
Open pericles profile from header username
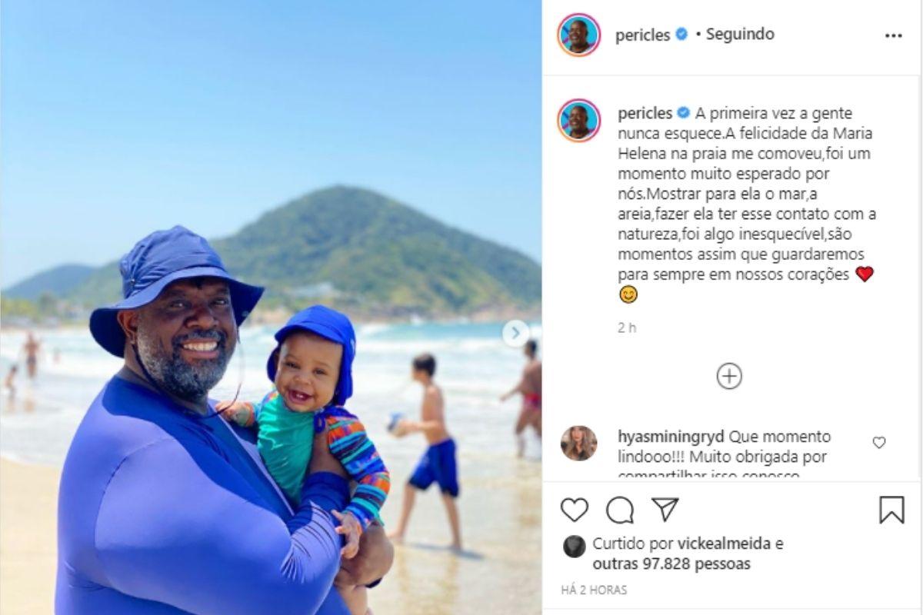pyautogui.click(x=642, y=35)
